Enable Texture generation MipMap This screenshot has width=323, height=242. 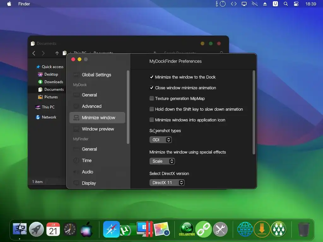152,98
